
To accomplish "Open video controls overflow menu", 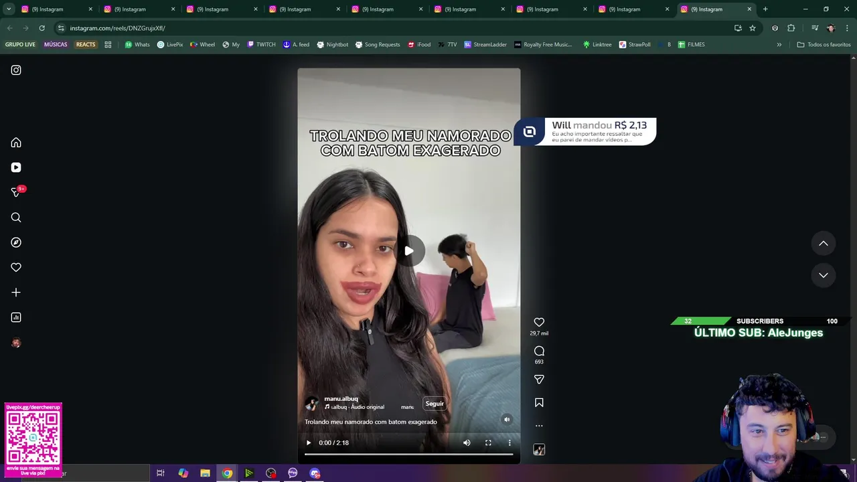I will (x=510, y=443).
